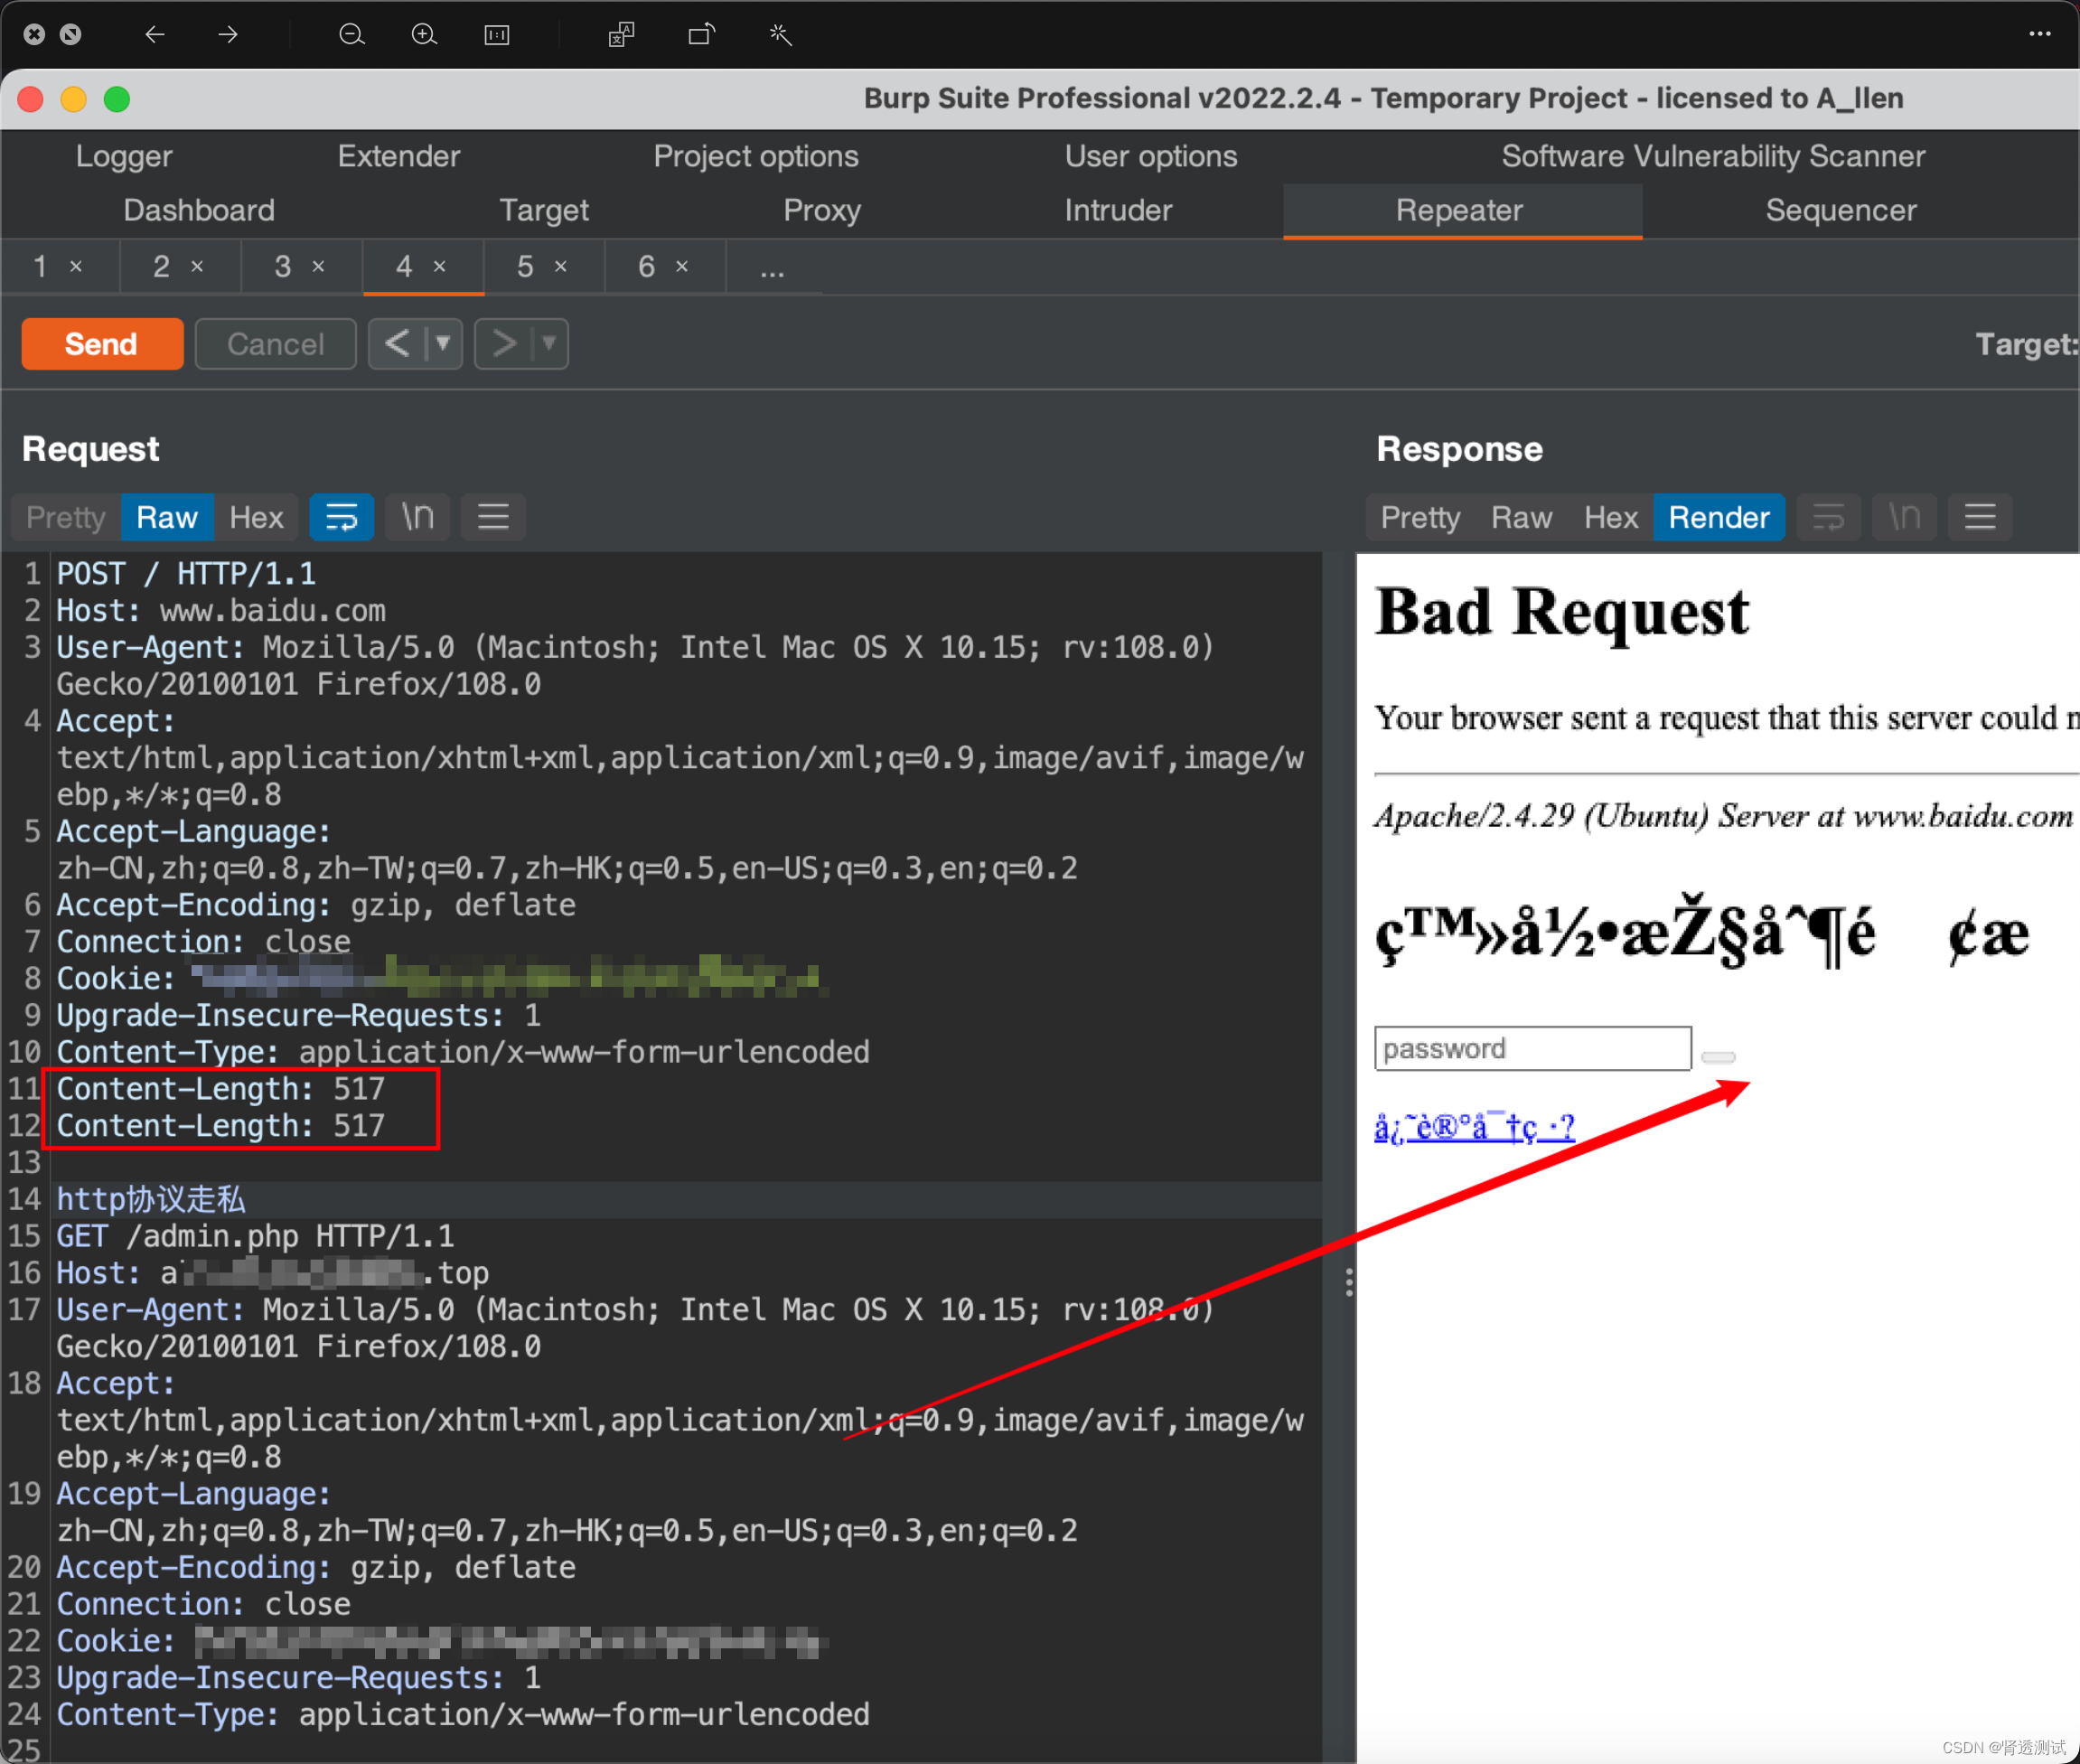
Task: Close Repeater tab 2
Action: [x=197, y=267]
